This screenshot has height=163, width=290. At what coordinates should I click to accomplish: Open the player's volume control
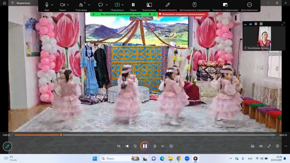(x=261, y=146)
